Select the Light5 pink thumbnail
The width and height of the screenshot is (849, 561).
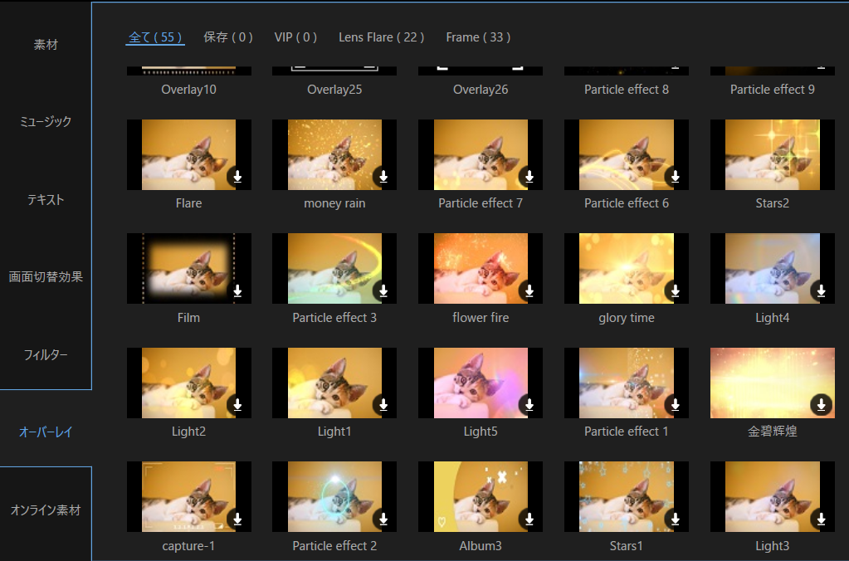click(481, 383)
